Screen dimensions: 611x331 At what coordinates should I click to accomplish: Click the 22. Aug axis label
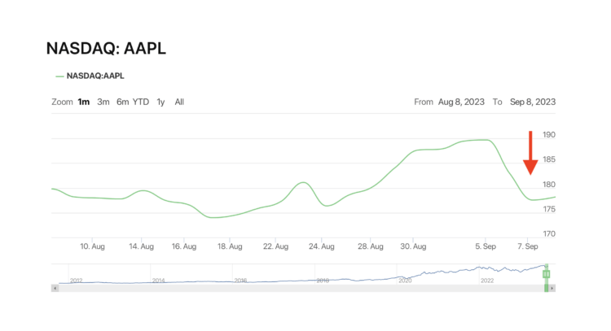(275, 246)
